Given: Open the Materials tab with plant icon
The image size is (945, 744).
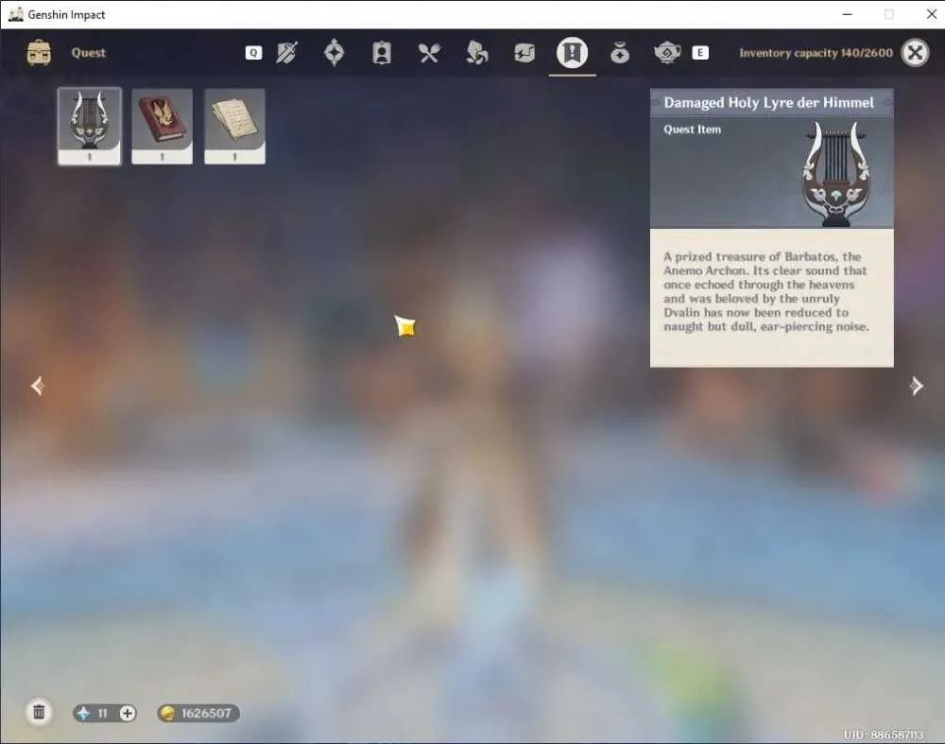Looking at the screenshot, I should (x=476, y=53).
